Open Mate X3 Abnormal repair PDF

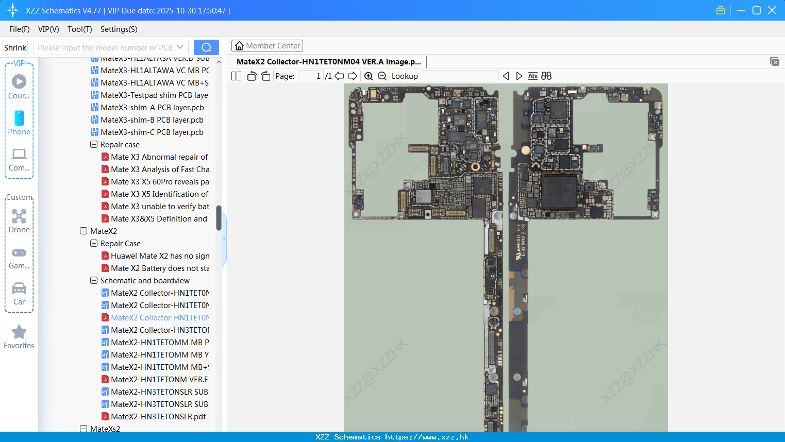[155, 157]
